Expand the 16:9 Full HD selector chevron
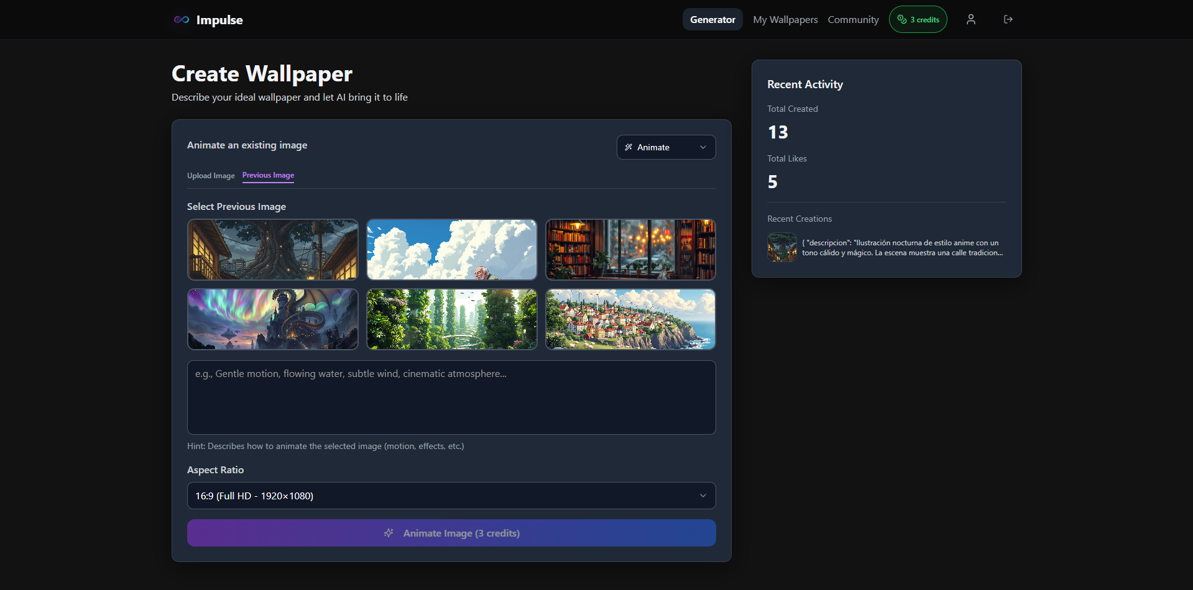This screenshot has height=590, width=1193. click(x=702, y=496)
